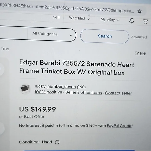Click the Tins breadcrumb category
Image resolution: width=151 pixels, height=151 pixels.
pos(5,49)
